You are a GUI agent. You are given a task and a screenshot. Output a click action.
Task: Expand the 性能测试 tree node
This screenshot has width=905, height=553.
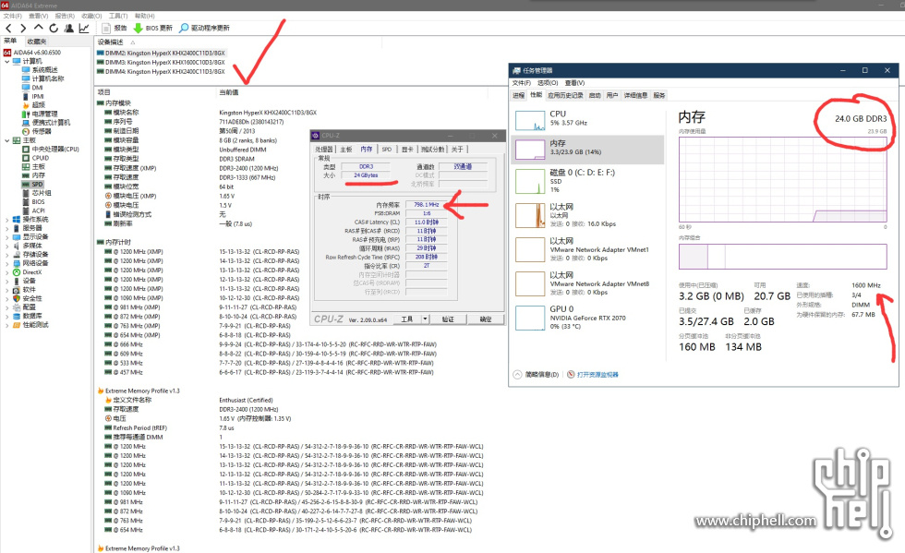coord(7,325)
